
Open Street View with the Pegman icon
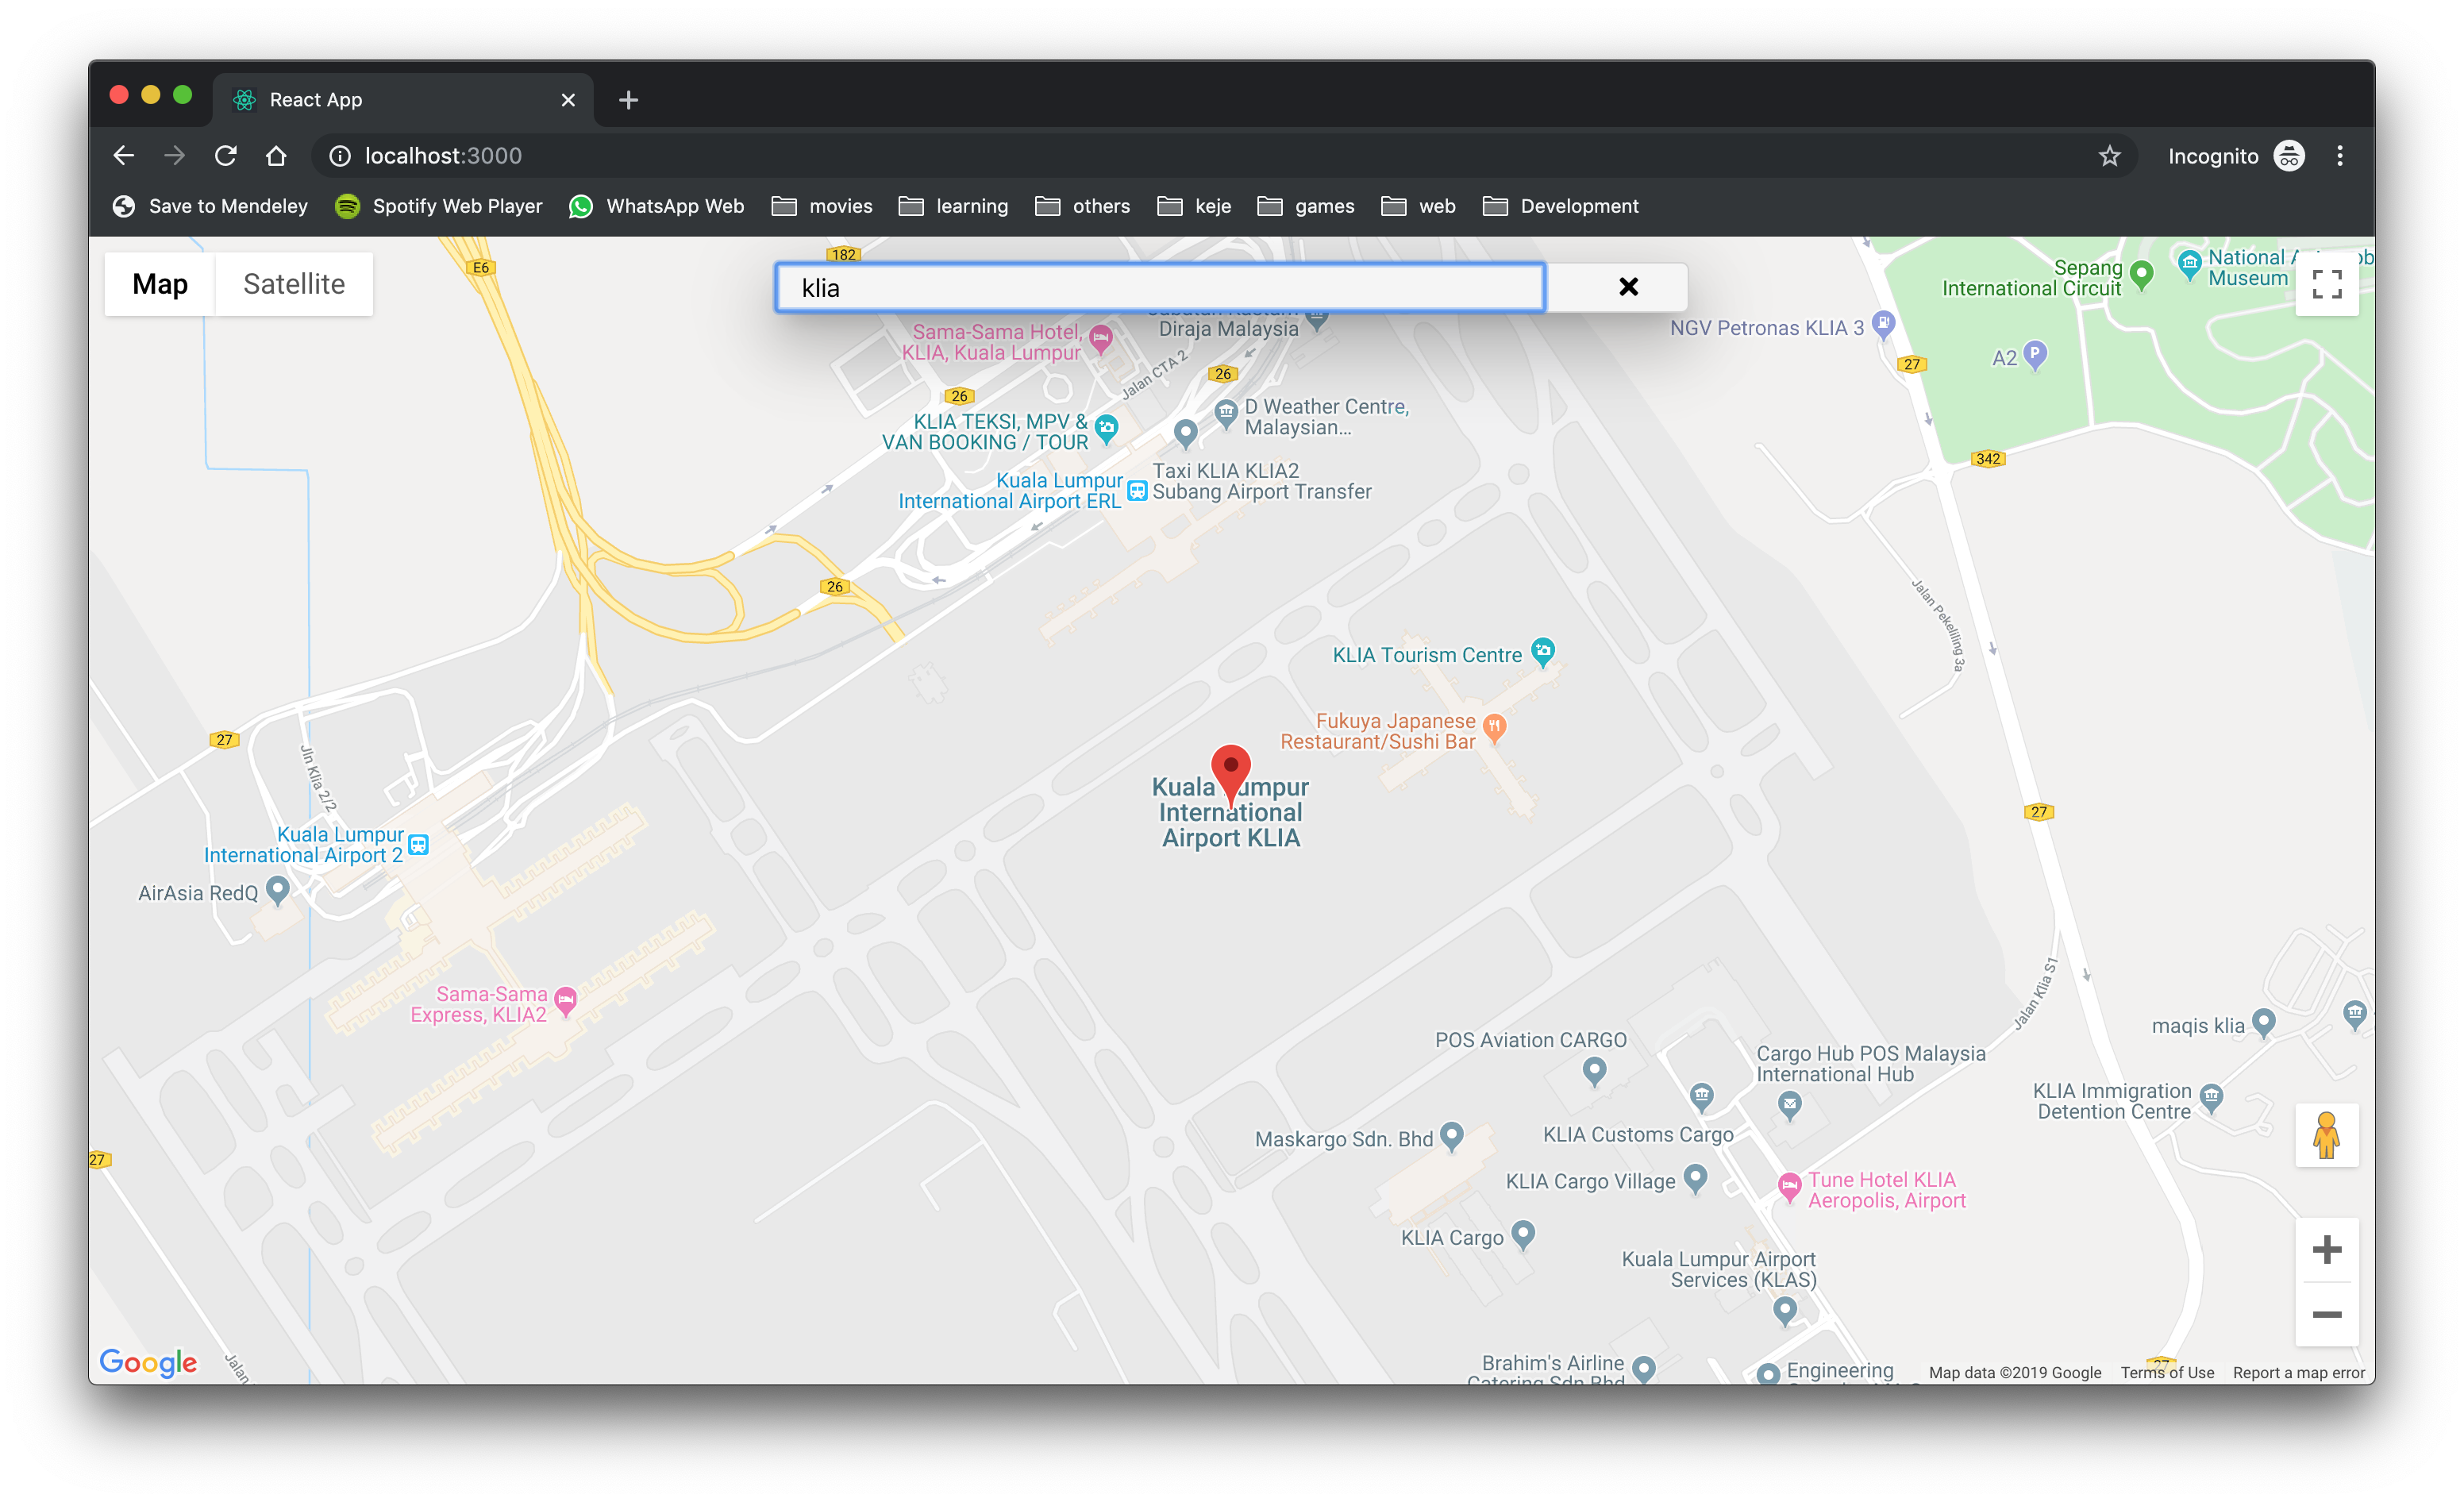point(2327,1135)
